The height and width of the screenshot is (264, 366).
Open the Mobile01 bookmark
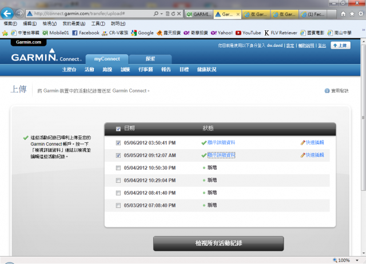56,33
